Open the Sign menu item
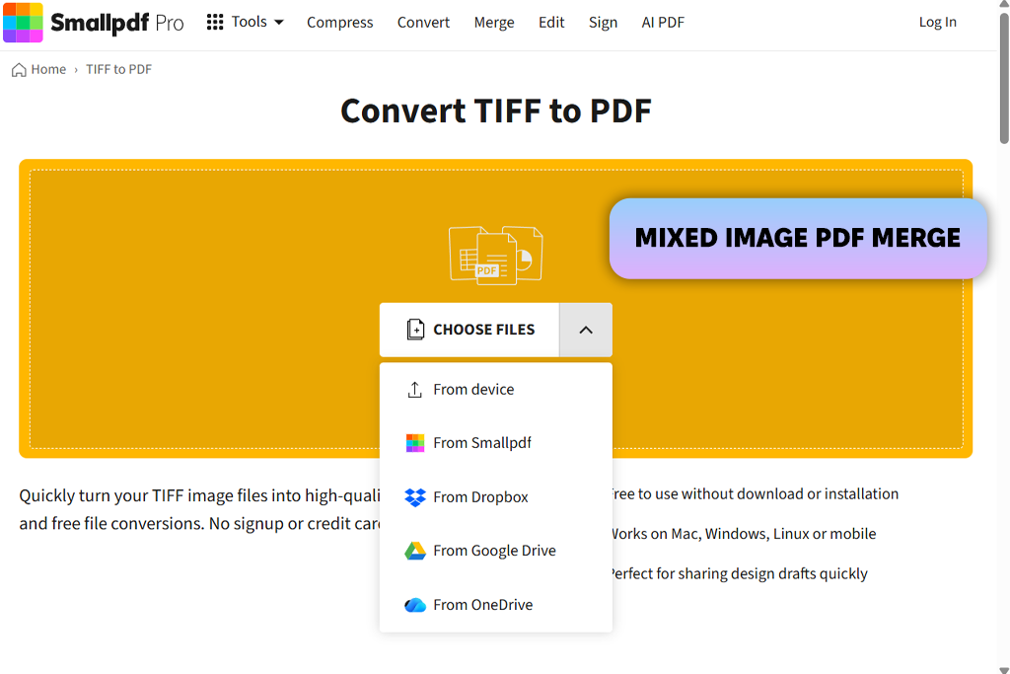This screenshot has width=1010, height=674. tap(603, 23)
